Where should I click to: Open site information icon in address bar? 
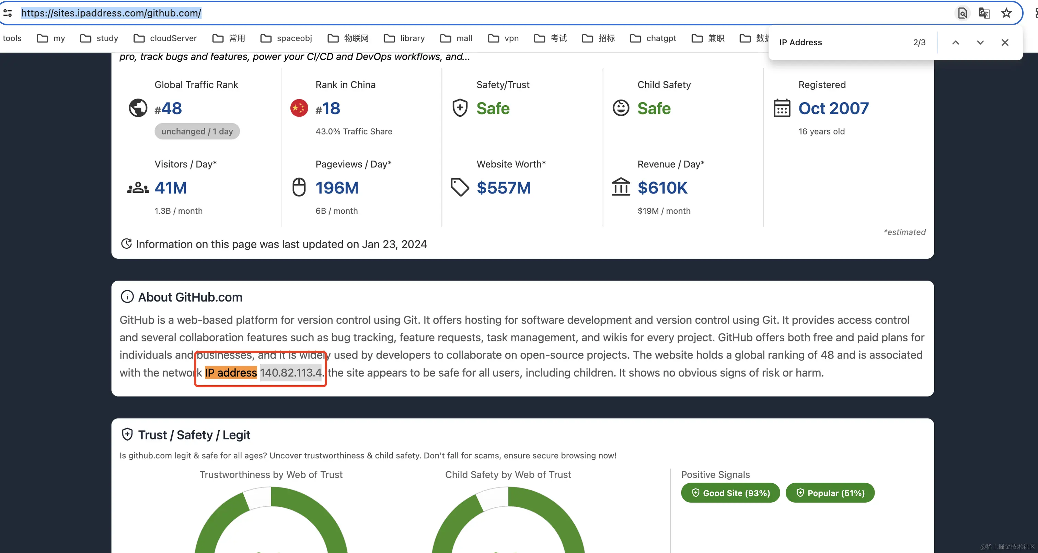point(8,13)
